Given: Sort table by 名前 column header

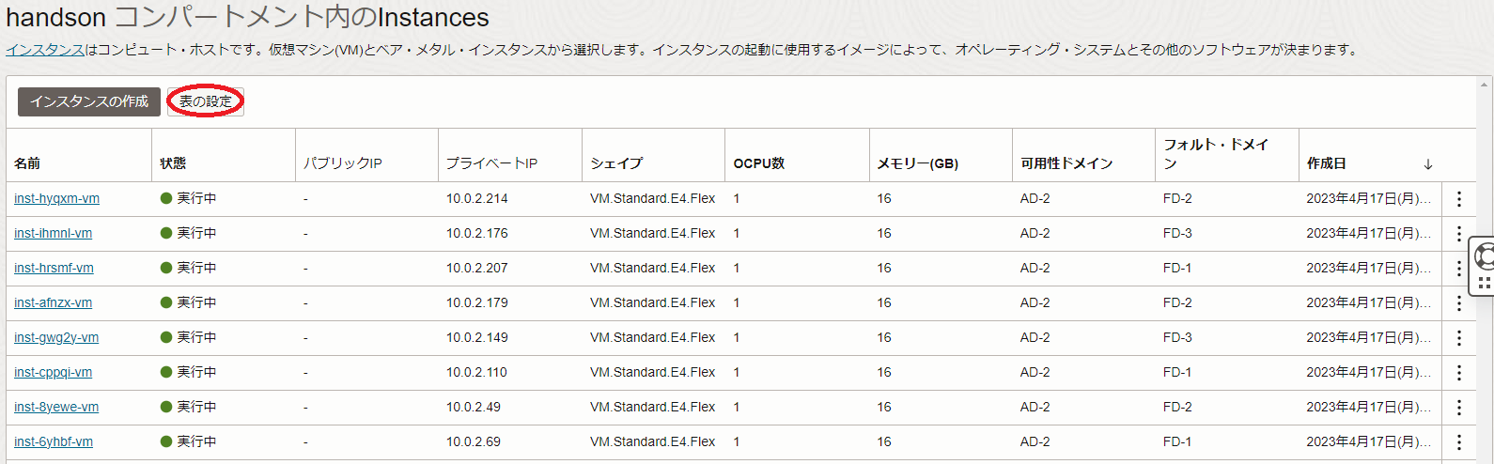Looking at the screenshot, I should pos(27,163).
